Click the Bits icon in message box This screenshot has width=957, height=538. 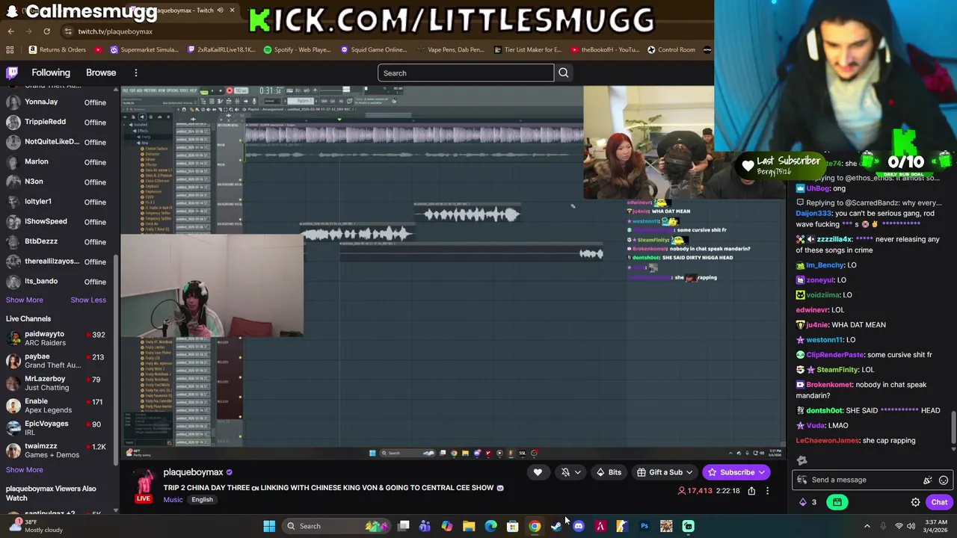pos(928,480)
